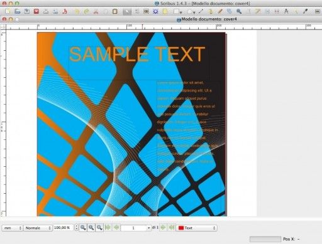Screen dimensions: 322x244
Task: Open the Normale preview quality dropdown
Action: click(x=38, y=228)
